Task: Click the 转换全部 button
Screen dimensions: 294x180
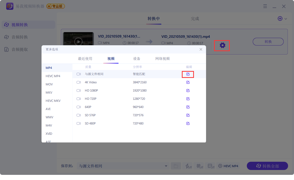Action: (x=267, y=166)
